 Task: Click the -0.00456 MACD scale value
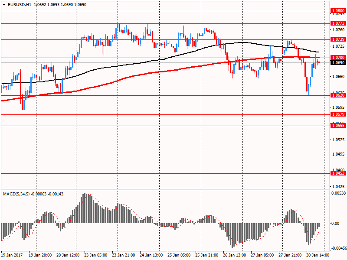click(338, 248)
